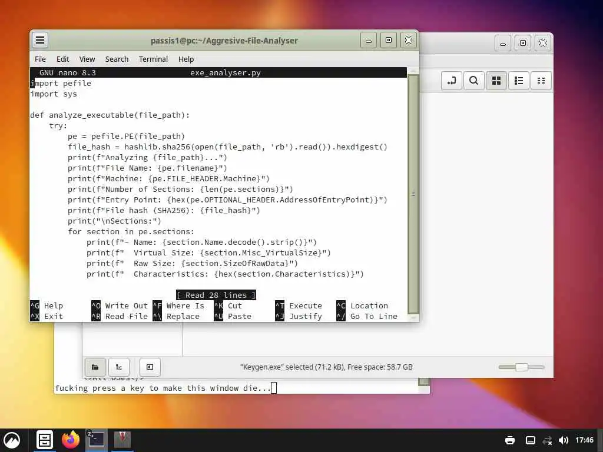Open the View menu in terminal
603x452 pixels.
point(87,59)
